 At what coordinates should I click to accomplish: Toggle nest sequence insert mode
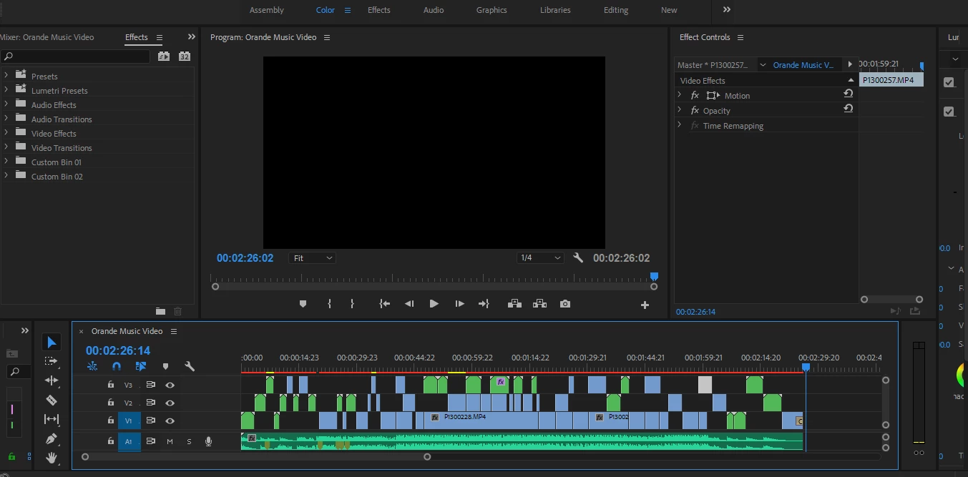pos(92,366)
